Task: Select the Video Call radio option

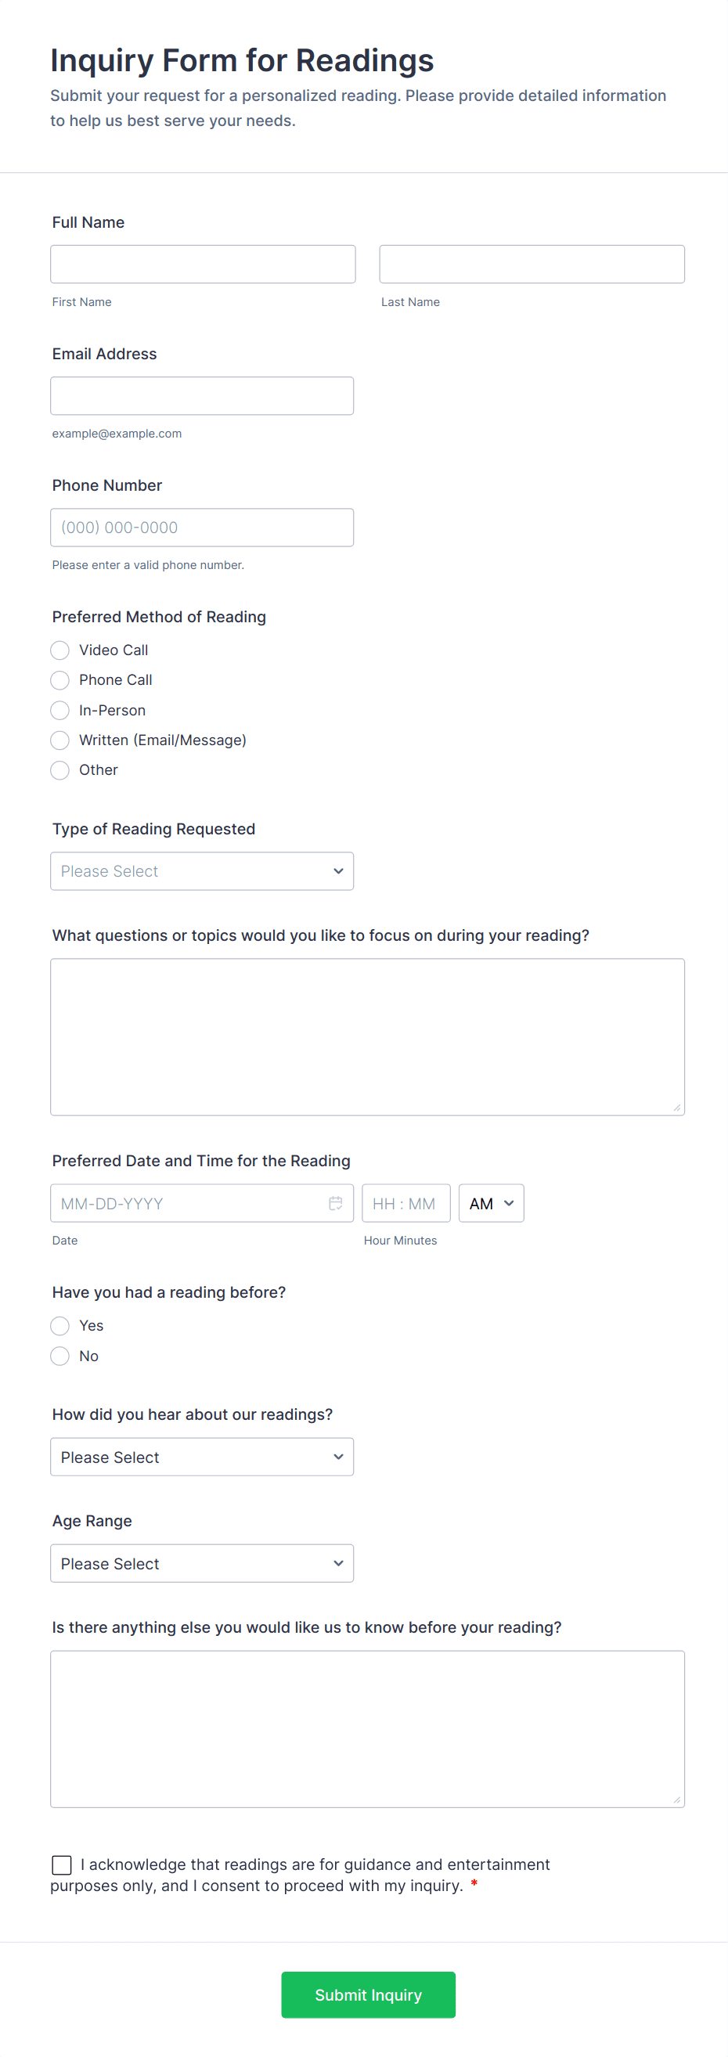Action: (x=59, y=650)
